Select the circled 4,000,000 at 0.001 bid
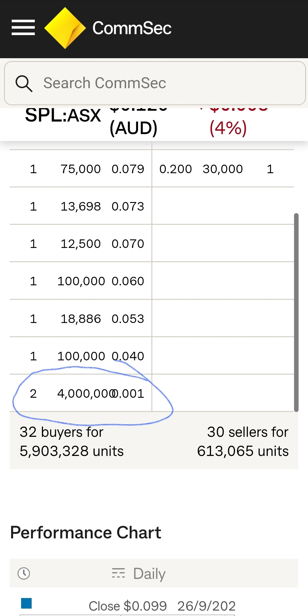Screen dimensions: 308x616 (81, 393)
